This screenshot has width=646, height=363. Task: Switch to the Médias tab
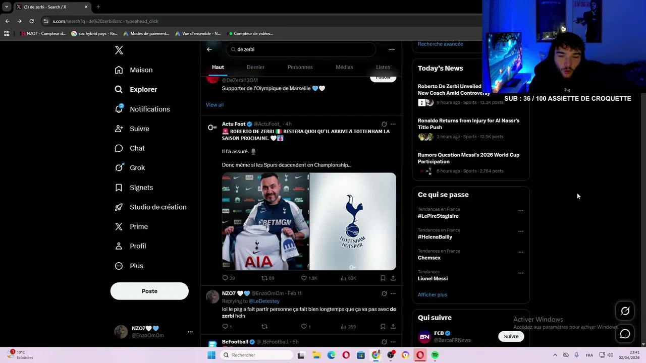[344, 67]
